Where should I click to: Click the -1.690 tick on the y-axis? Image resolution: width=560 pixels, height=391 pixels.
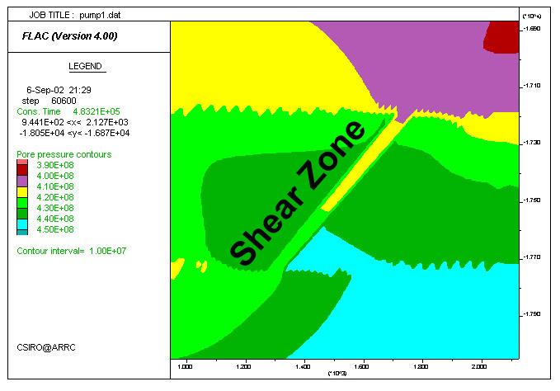point(532,28)
